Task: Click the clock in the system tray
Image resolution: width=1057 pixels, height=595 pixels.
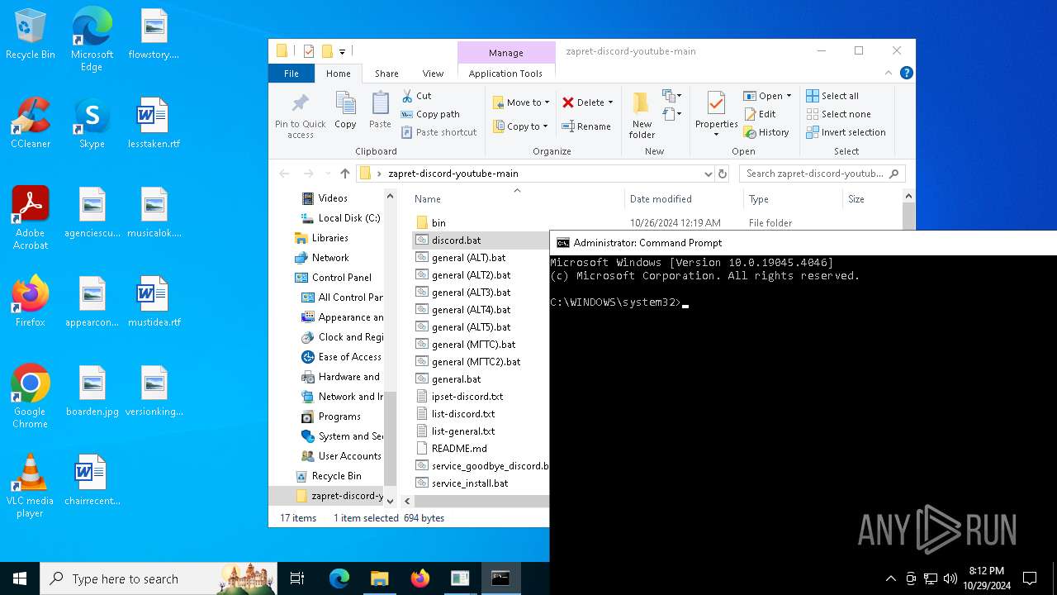Action: (986, 578)
